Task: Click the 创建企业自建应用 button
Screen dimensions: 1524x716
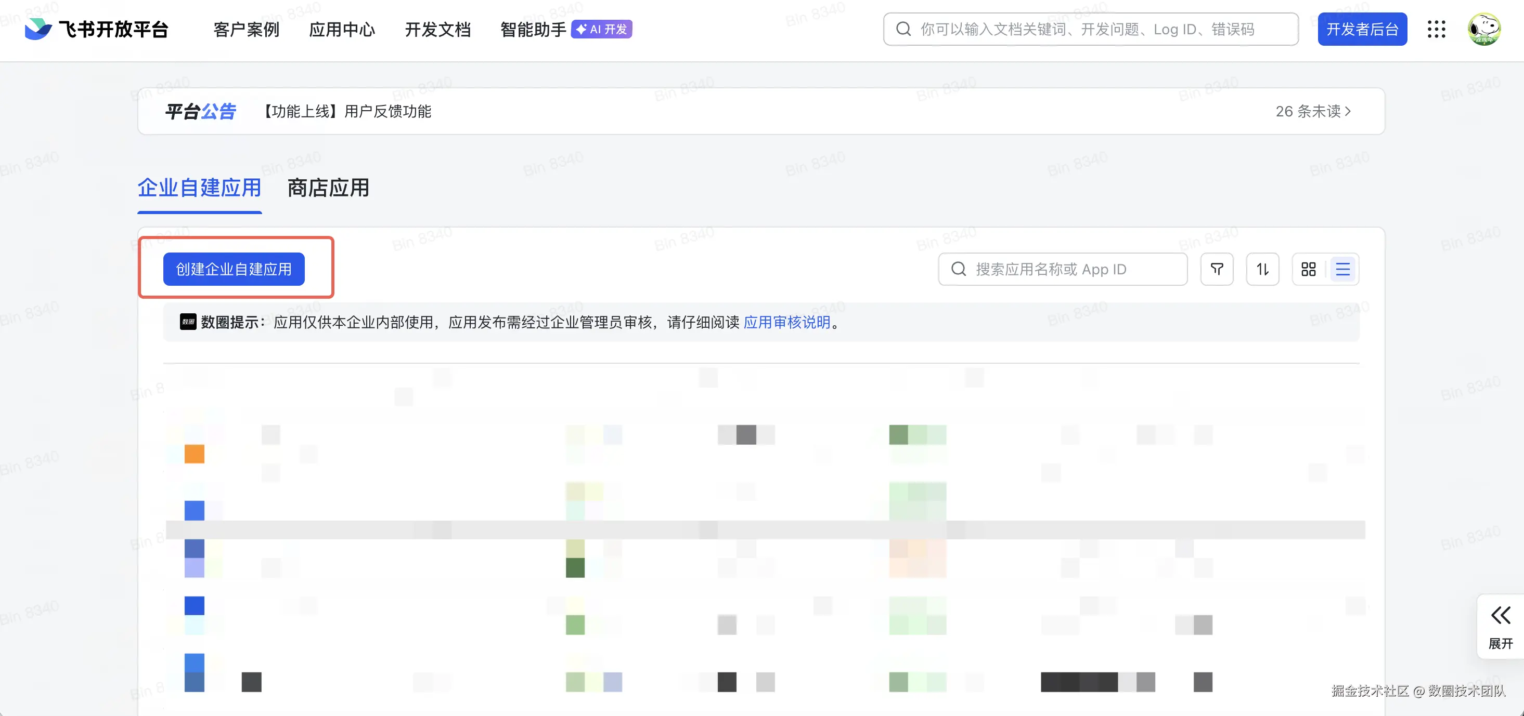Action: click(234, 269)
